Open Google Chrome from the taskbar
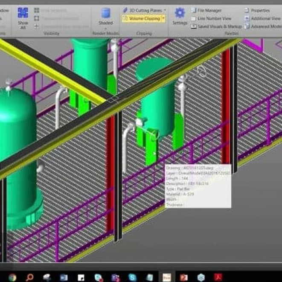 (x=12, y=277)
